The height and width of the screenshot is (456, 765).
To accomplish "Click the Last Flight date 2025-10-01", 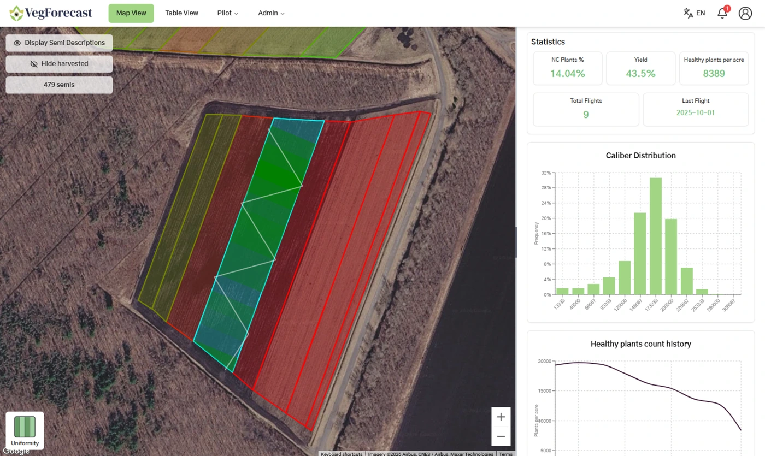I will tap(696, 113).
